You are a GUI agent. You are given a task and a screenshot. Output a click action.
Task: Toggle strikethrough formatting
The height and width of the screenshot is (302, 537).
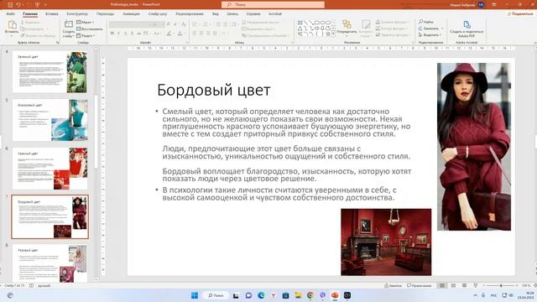[138, 34]
